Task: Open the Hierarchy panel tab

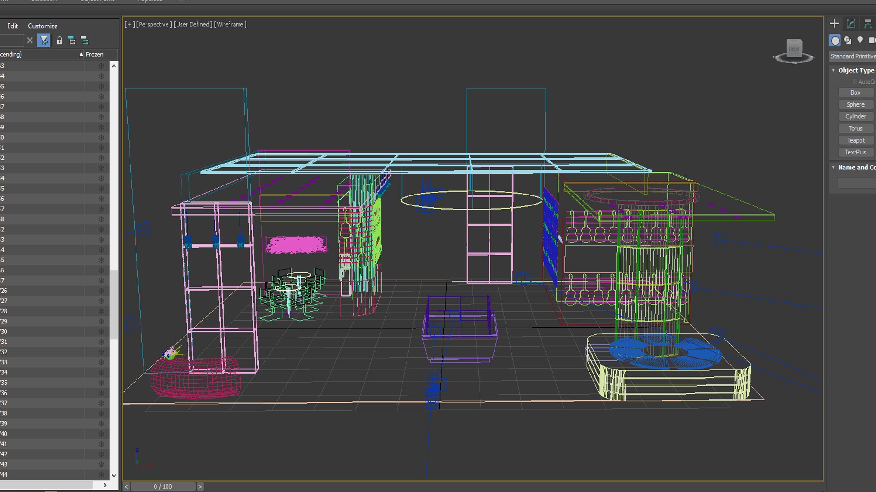Action: [x=868, y=24]
